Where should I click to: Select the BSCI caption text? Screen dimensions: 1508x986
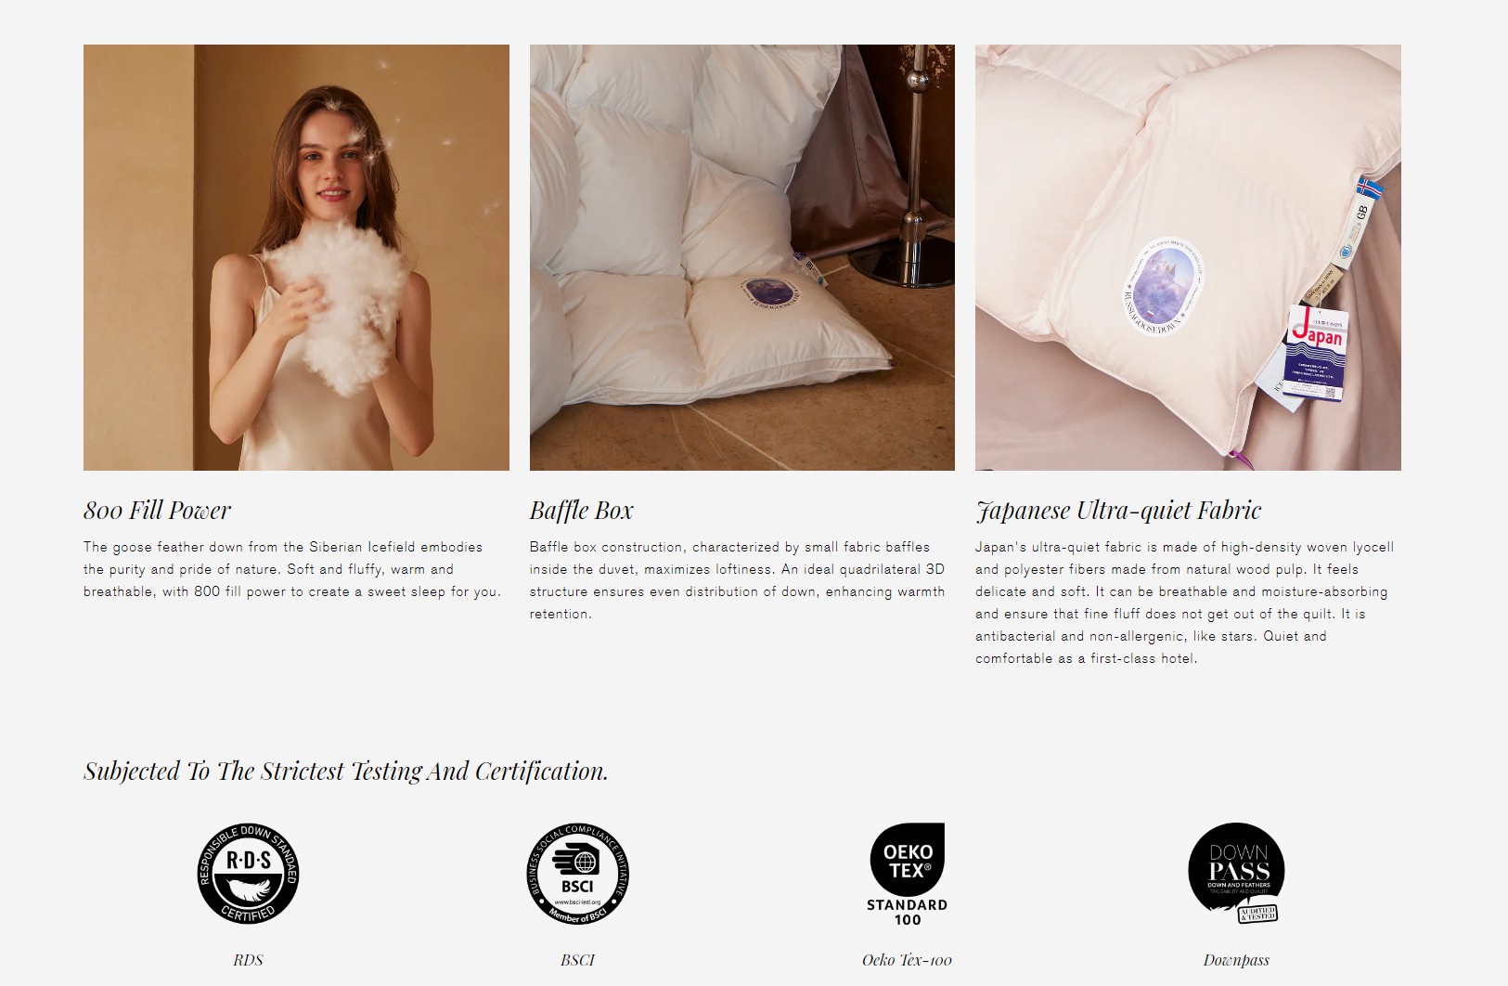click(577, 960)
